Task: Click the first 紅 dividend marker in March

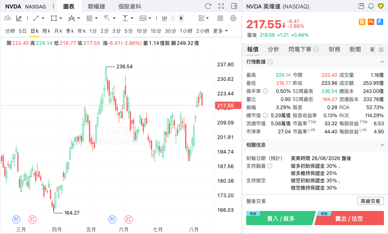Action: [x=32, y=219]
